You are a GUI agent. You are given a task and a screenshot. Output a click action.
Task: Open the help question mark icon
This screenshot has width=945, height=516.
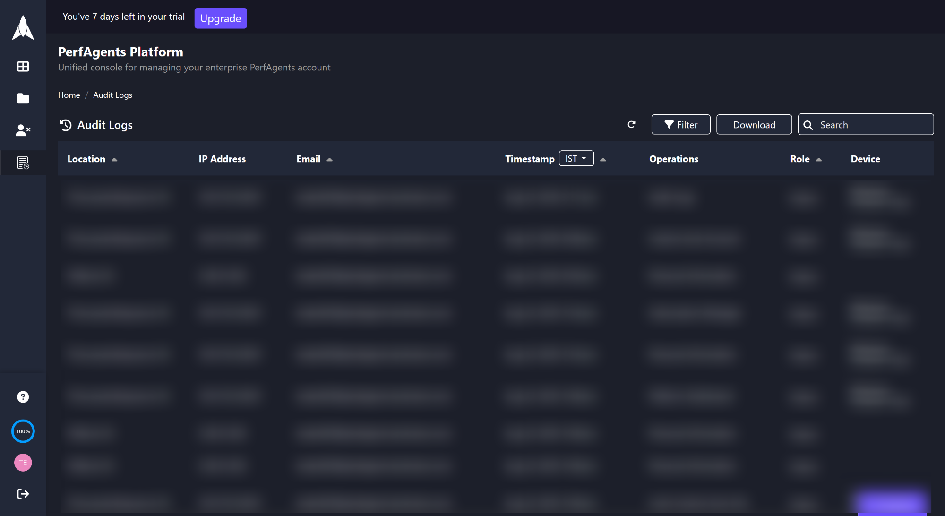[x=23, y=397]
